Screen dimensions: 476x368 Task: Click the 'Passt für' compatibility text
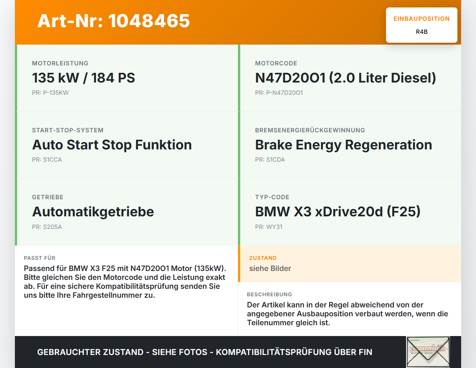pos(125,282)
